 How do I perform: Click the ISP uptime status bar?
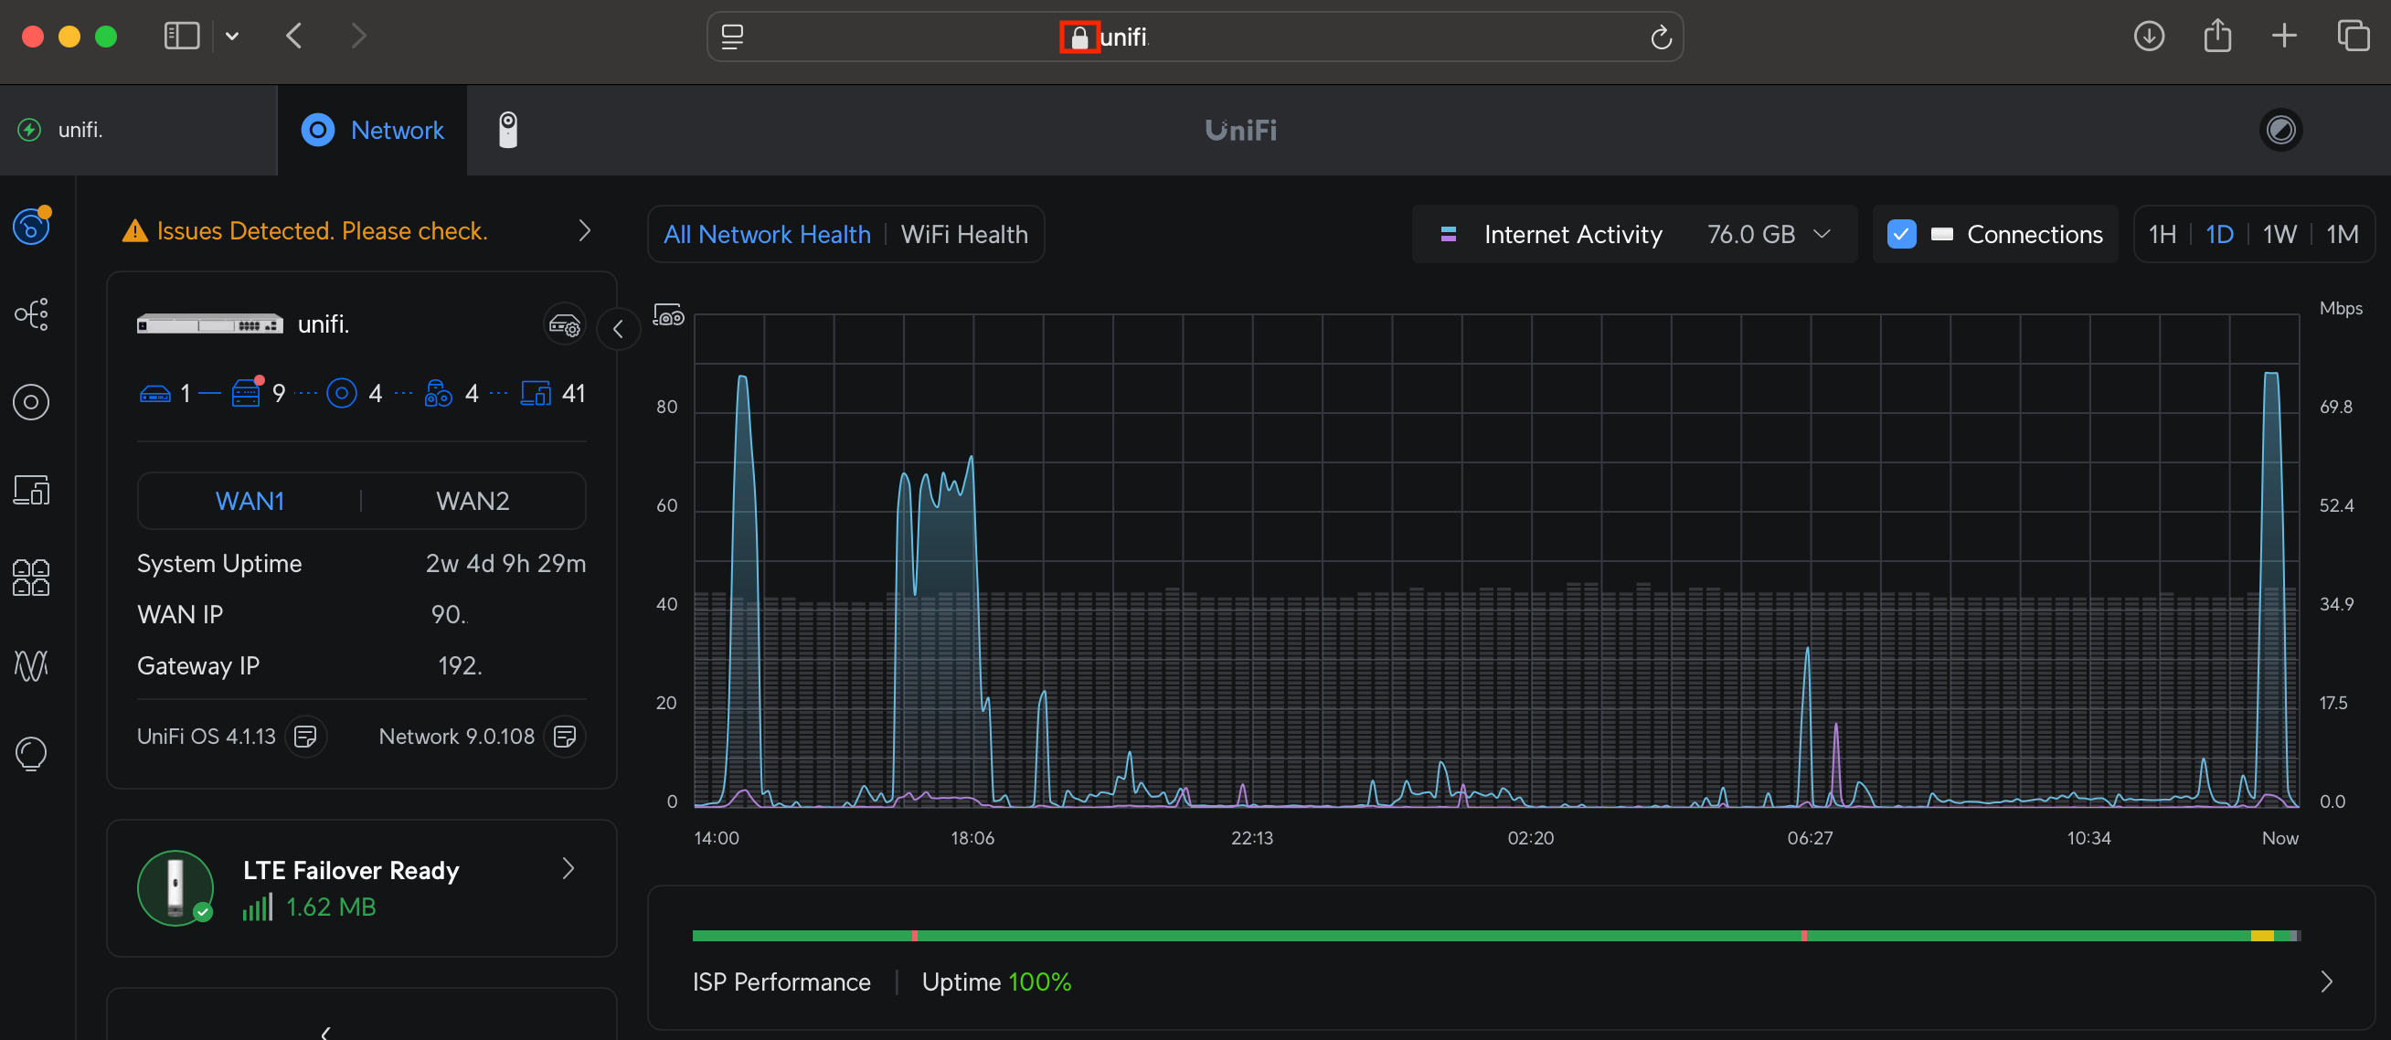[1494, 935]
